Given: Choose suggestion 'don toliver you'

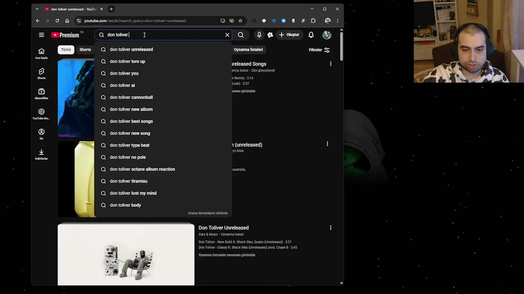Looking at the screenshot, I should click(x=163, y=73).
